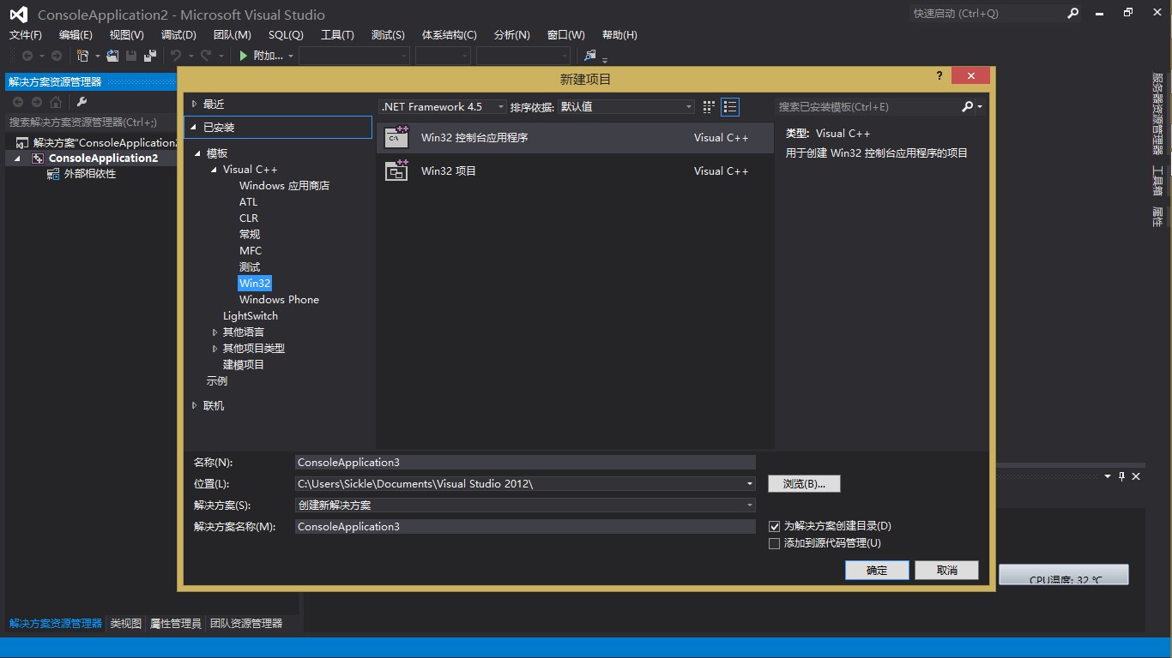Open the 体系结构(C) menu

point(449,35)
